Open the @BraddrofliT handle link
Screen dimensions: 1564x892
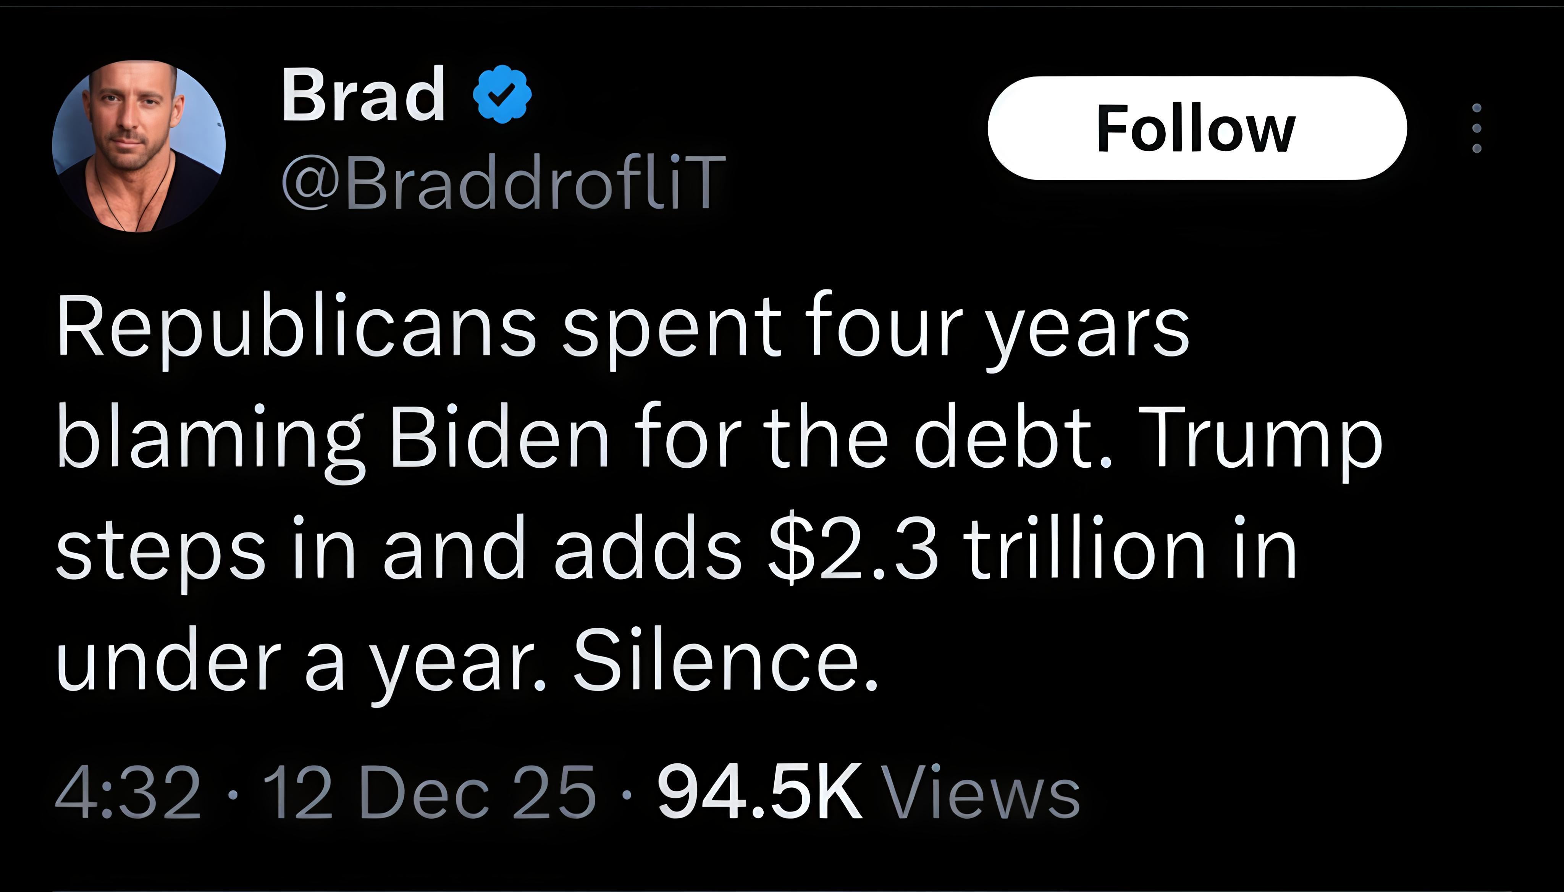point(504,182)
